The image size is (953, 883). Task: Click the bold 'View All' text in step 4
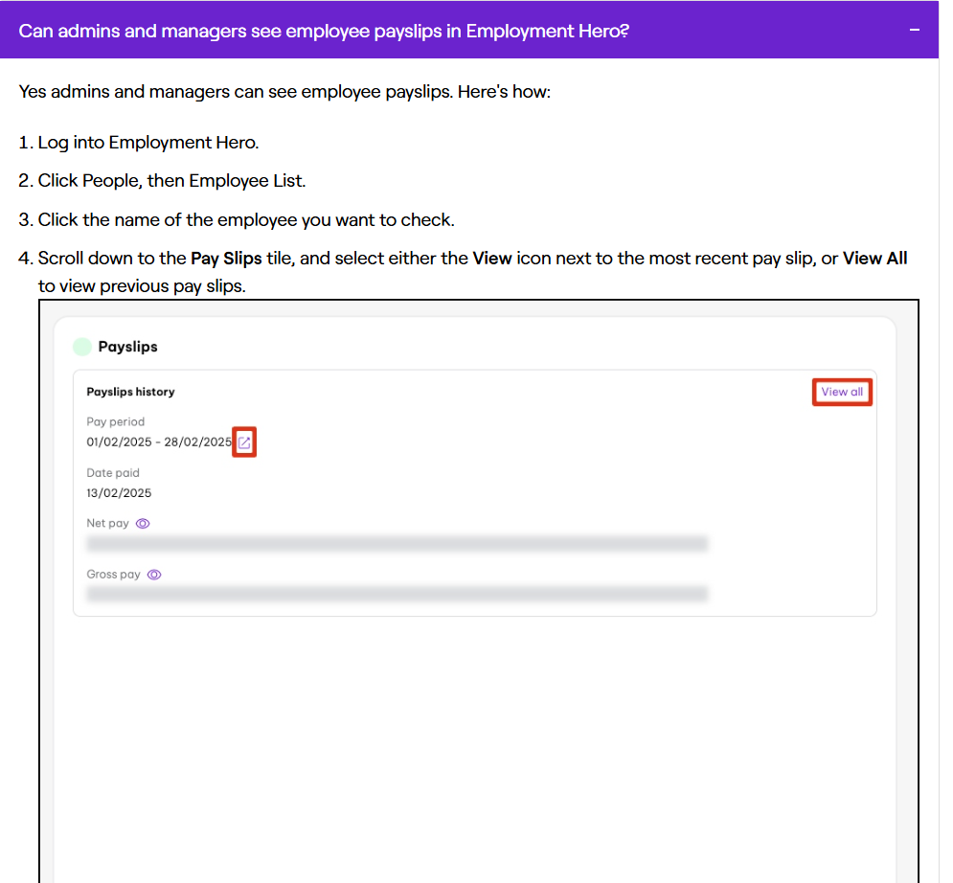click(x=874, y=259)
